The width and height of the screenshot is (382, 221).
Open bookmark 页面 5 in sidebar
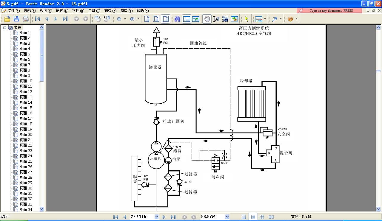click(24, 54)
